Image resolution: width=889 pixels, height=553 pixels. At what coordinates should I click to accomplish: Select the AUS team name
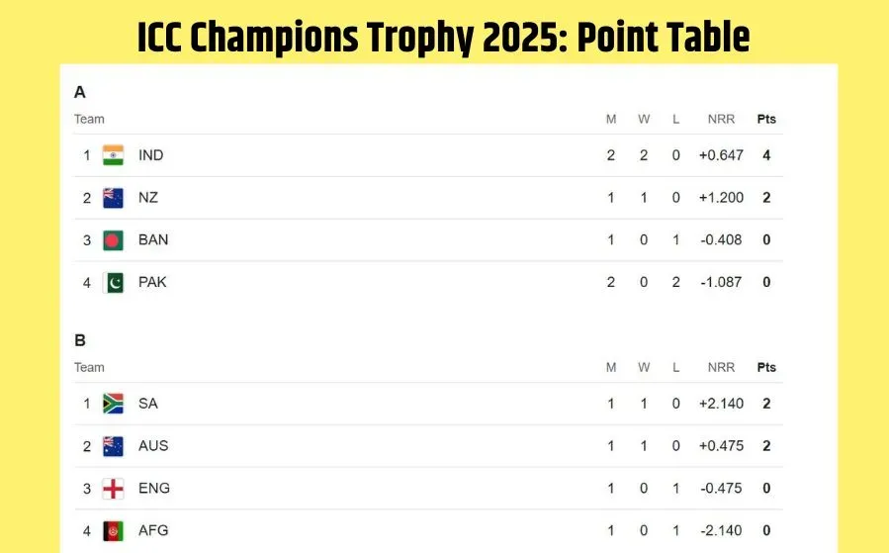point(153,446)
